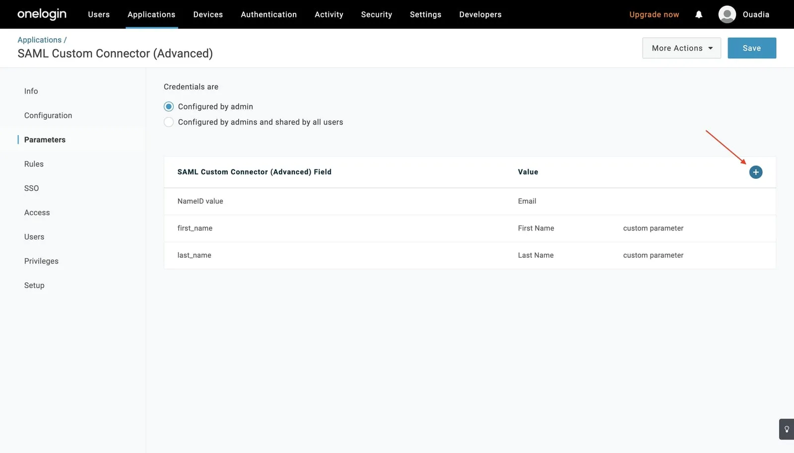Open the notifications bell
This screenshot has width=794, height=453.
699,14
